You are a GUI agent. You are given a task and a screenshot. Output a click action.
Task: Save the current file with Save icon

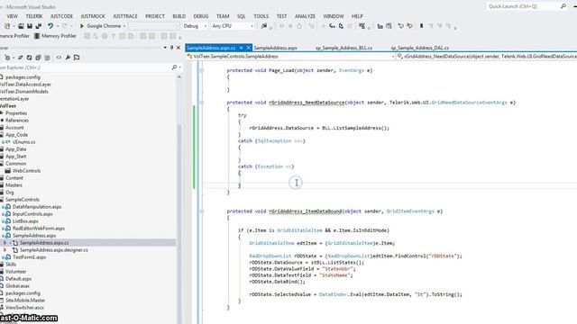tap(30, 26)
